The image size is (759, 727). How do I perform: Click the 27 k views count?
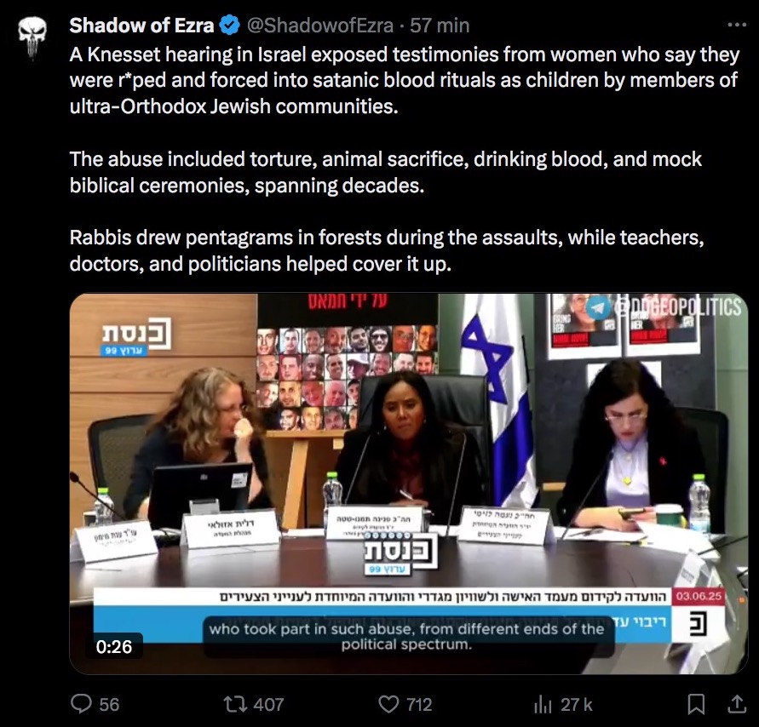[x=577, y=704]
